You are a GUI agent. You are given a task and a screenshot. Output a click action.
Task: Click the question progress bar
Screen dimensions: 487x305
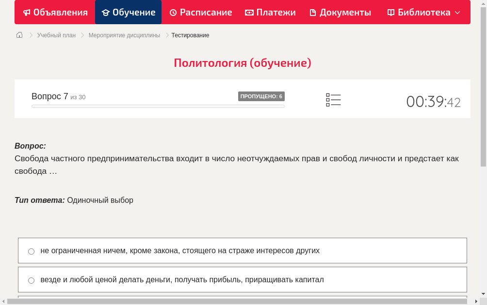click(158, 106)
